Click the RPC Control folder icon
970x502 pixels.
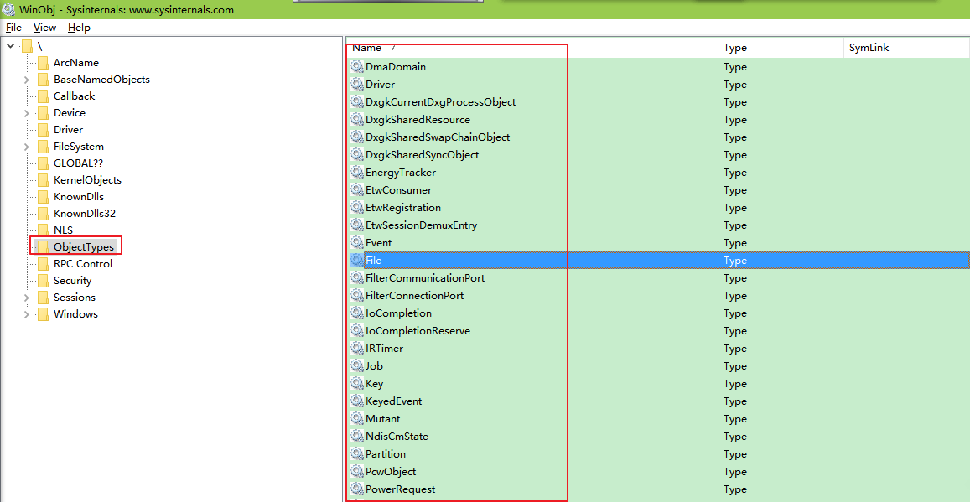pos(43,264)
